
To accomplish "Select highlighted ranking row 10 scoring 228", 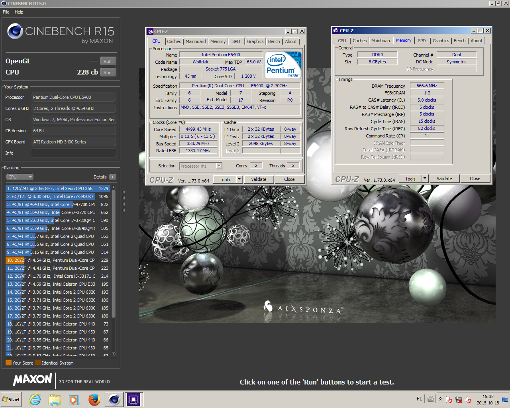I will click(58, 260).
